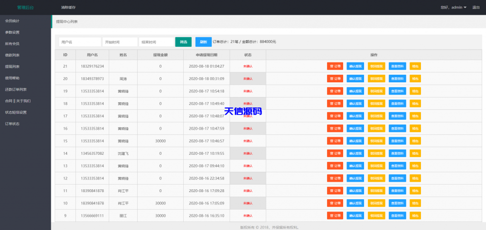The image size is (486, 230).
Task: Click 清除缓存 in top bar
Action: point(68,8)
